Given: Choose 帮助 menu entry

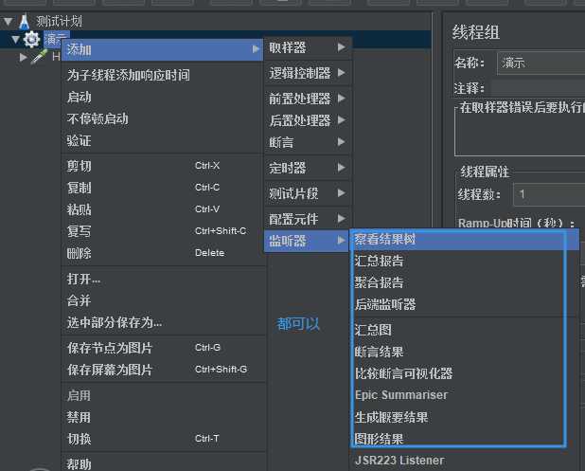Looking at the screenshot, I should click(x=164, y=464).
